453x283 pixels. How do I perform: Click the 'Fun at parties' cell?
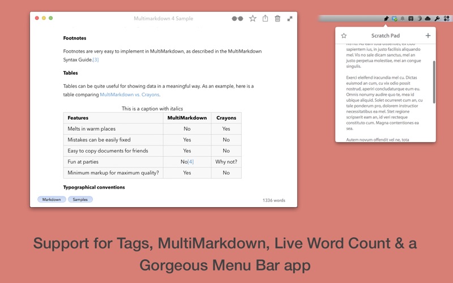pyautogui.click(x=113, y=162)
